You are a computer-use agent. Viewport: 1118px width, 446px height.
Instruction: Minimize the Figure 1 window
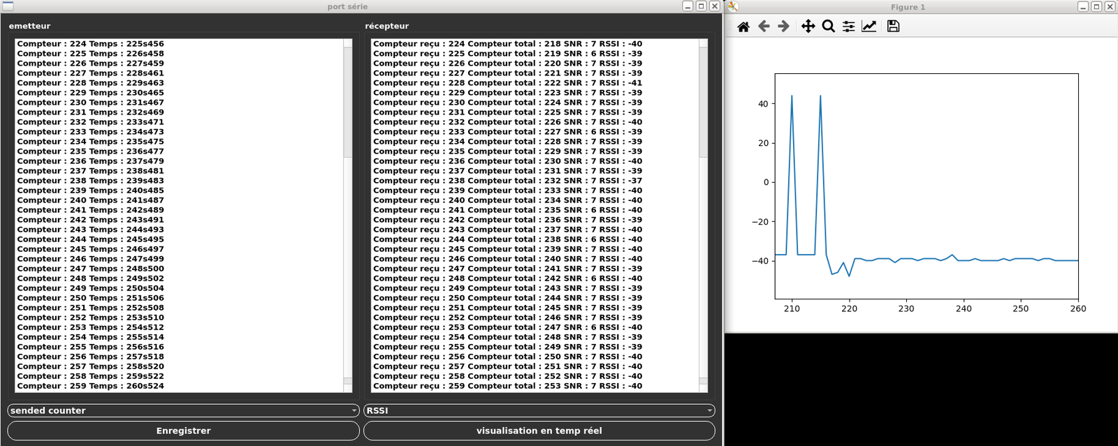1083,6
